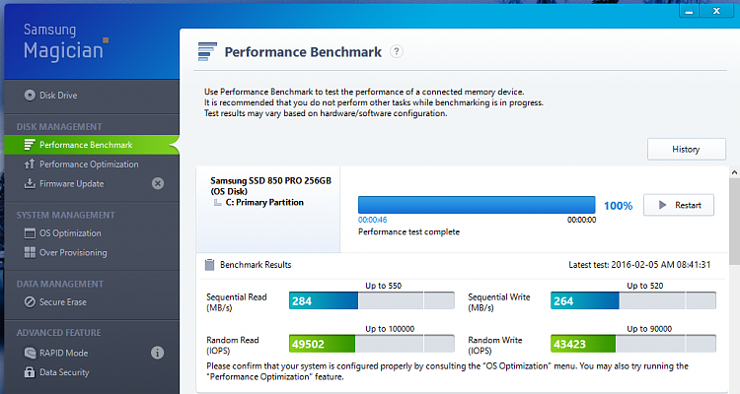740x394 pixels.
Task: Open Over Provisioning menu entry
Action: (73, 252)
